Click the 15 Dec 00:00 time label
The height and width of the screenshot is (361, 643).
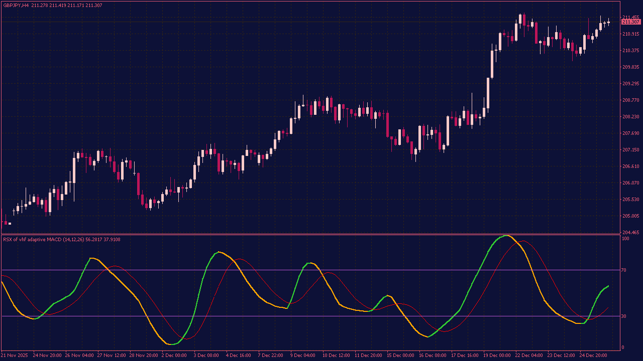(x=400, y=355)
